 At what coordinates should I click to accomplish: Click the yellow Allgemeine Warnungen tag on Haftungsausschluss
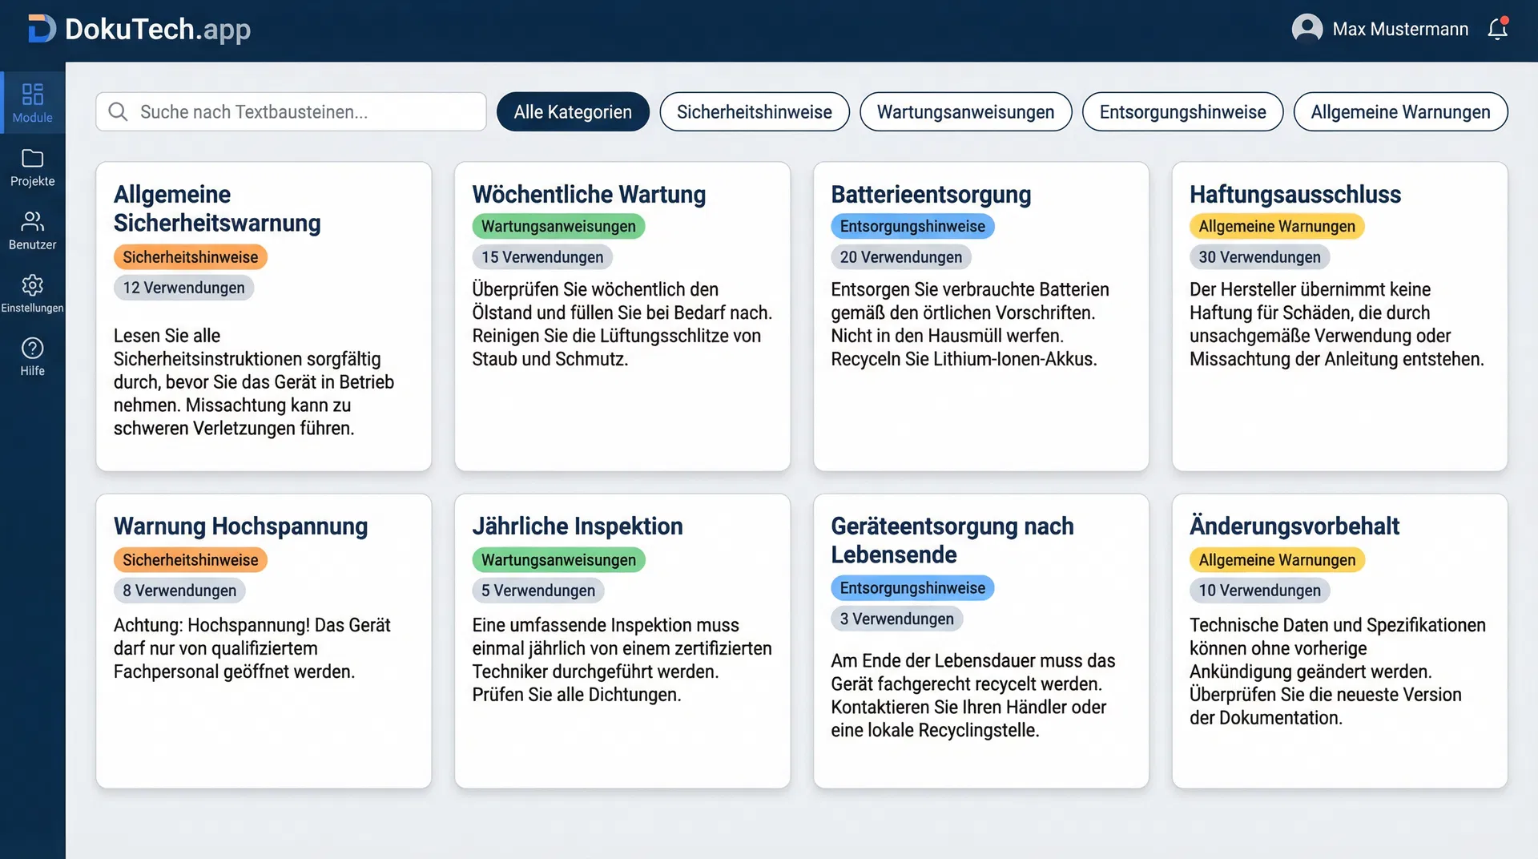coord(1276,226)
